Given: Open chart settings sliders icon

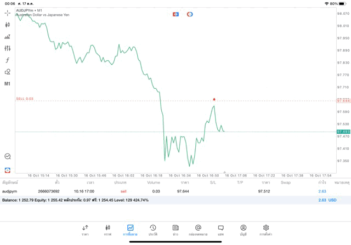Looking at the screenshot, I should (x=8, y=48).
